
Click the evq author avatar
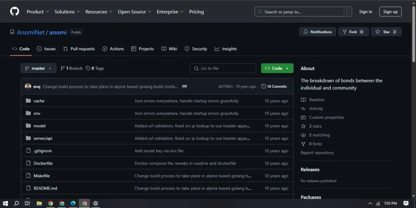click(28, 87)
